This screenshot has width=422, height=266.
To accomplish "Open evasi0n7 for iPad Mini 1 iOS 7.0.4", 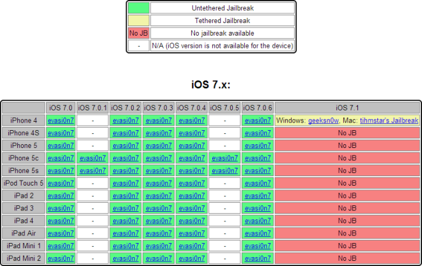I will tap(192, 246).
